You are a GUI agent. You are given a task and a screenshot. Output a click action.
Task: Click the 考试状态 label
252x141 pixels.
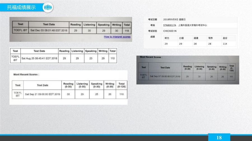click(x=153, y=31)
